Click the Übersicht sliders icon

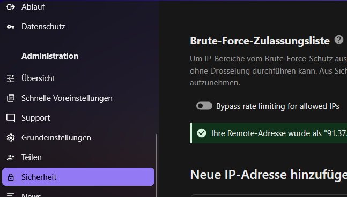(11, 78)
